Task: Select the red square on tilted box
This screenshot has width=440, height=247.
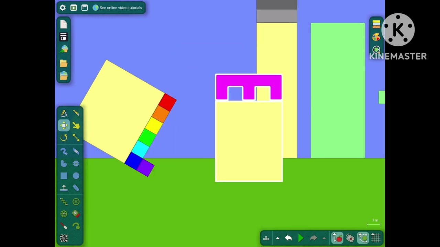Action: point(168,102)
